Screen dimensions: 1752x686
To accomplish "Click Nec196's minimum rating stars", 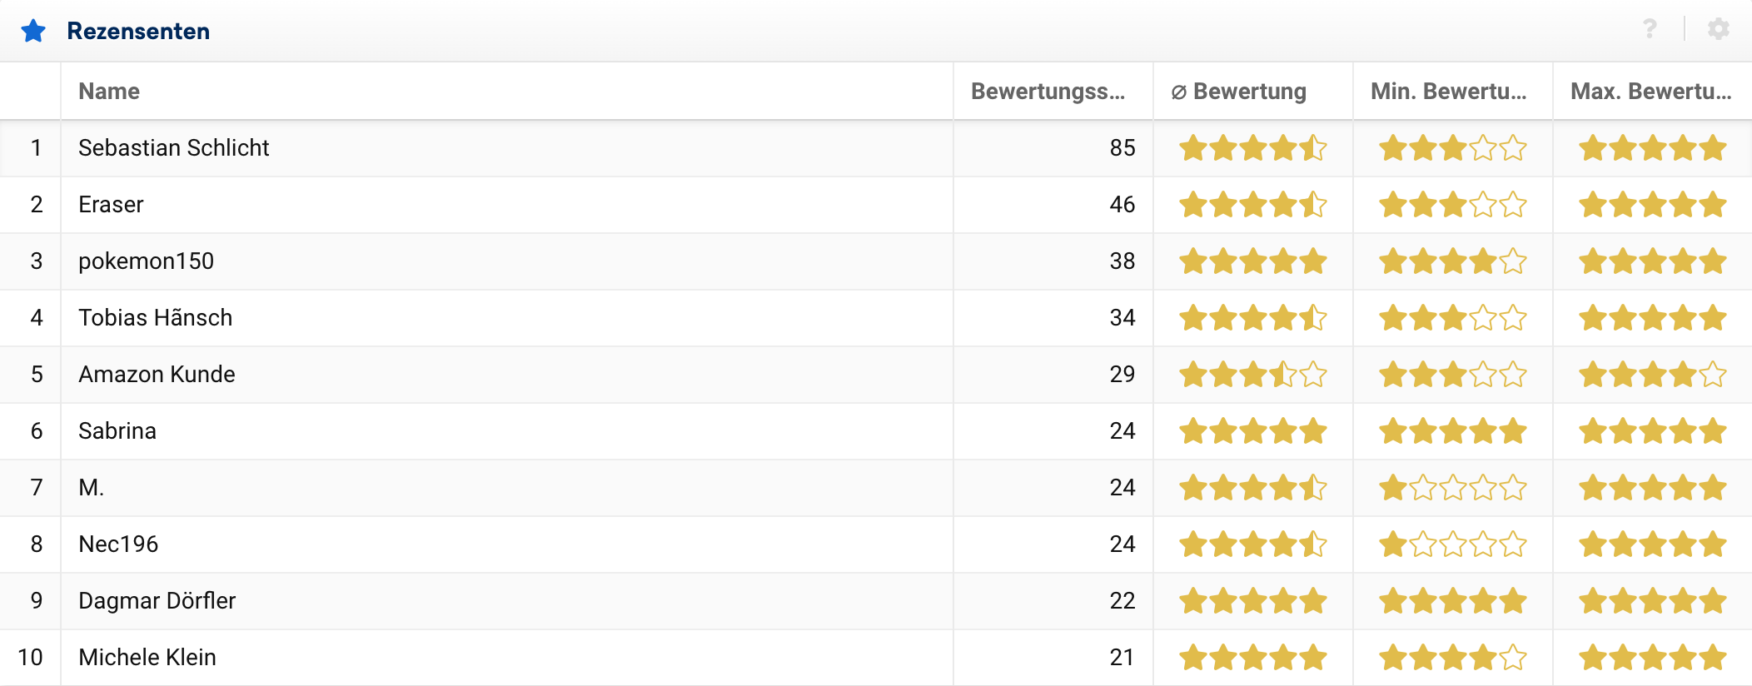I will 1452,544.
